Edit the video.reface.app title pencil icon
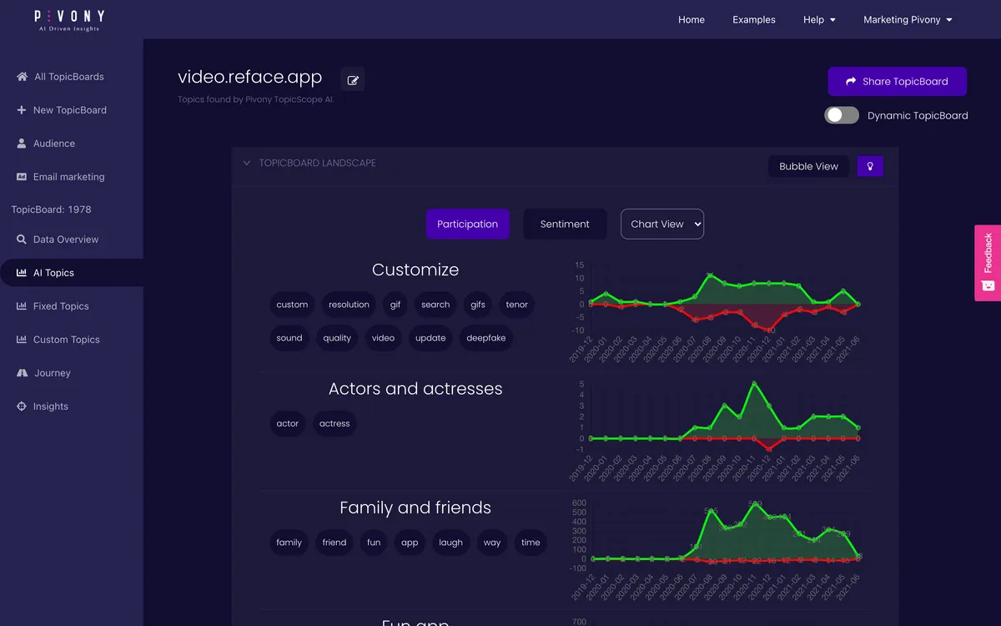This screenshot has height=626, width=1001. 353,80
